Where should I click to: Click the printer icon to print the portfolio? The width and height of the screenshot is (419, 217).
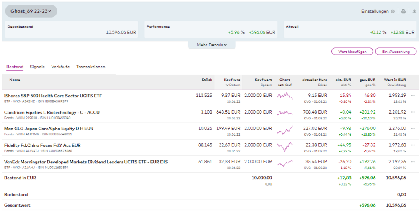pos(403,11)
